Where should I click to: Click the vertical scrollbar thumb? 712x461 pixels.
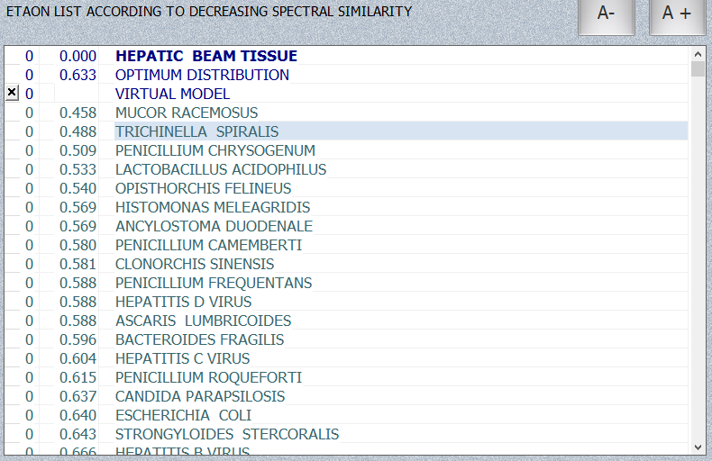click(x=698, y=69)
